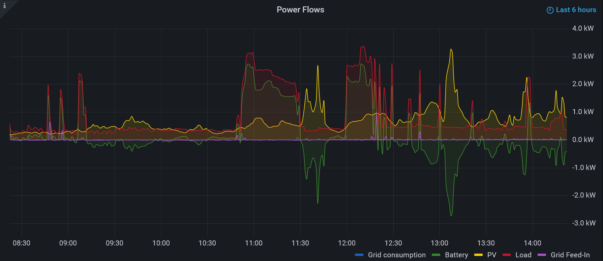Click the 11:00 label on the time axis
Image resolution: width=603 pixels, height=261 pixels.
point(253,243)
